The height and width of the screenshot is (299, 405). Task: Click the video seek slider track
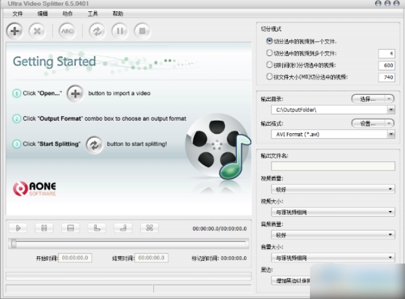(x=129, y=244)
